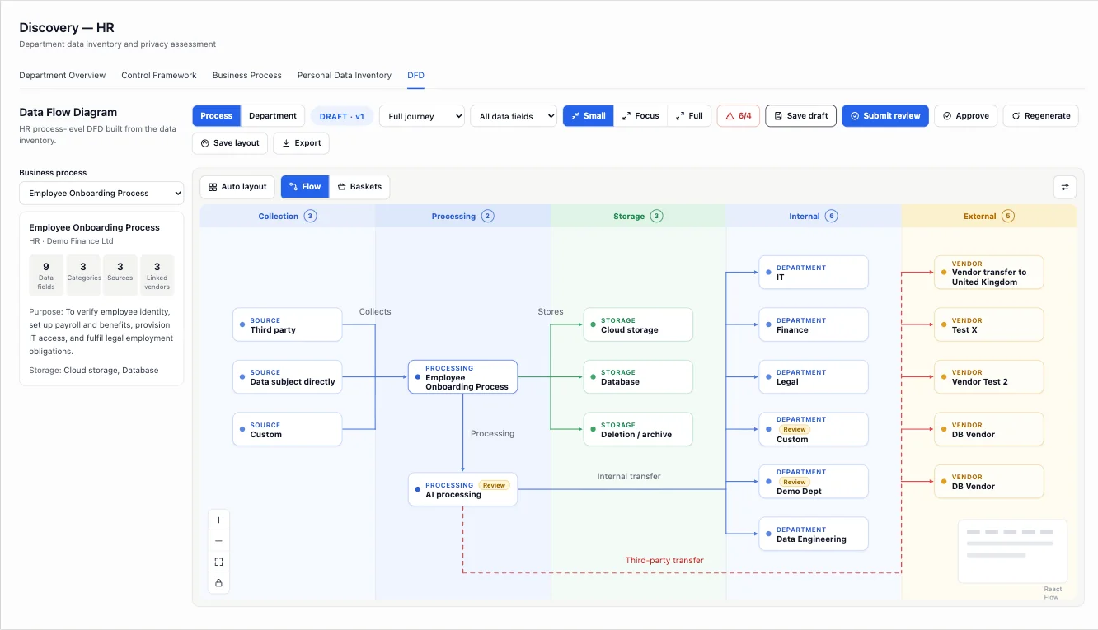Image resolution: width=1098 pixels, height=630 pixels.
Task: Open the Full journey dropdown
Action: coord(422,116)
